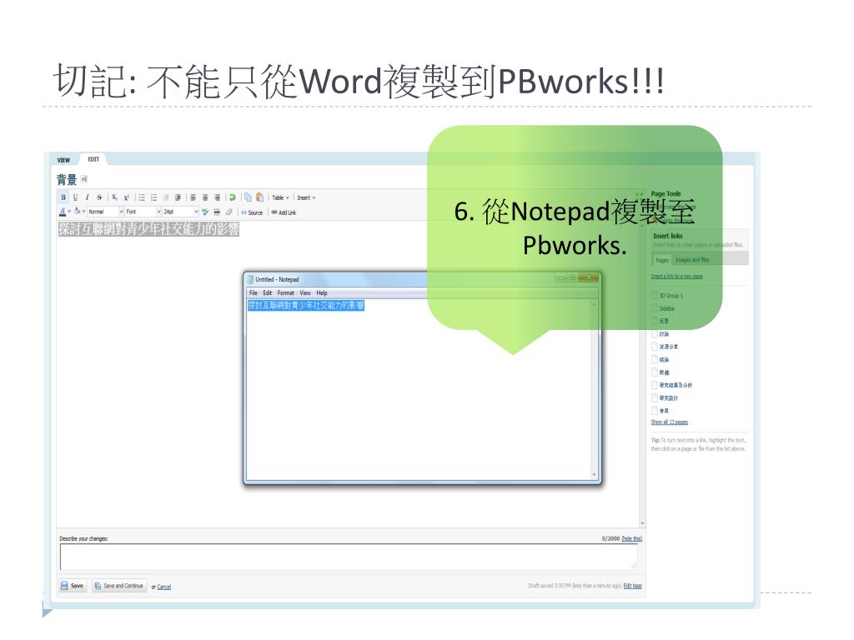Align text to the left

click(x=193, y=197)
